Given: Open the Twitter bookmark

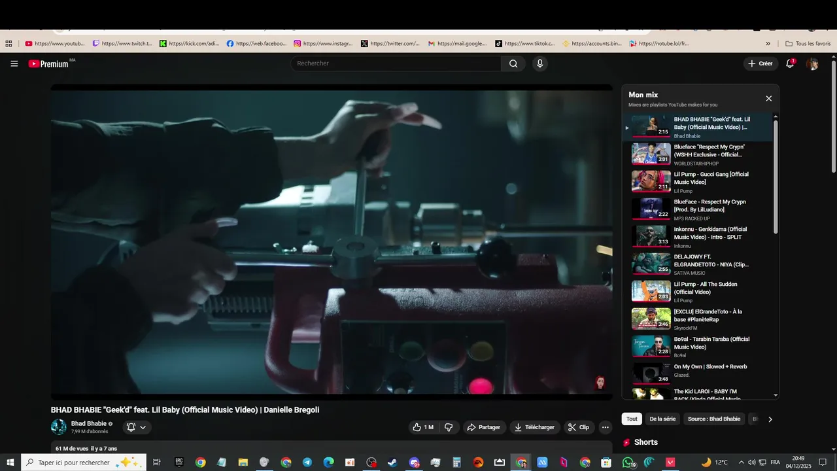Looking at the screenshot, I should [x=390, y=44].
